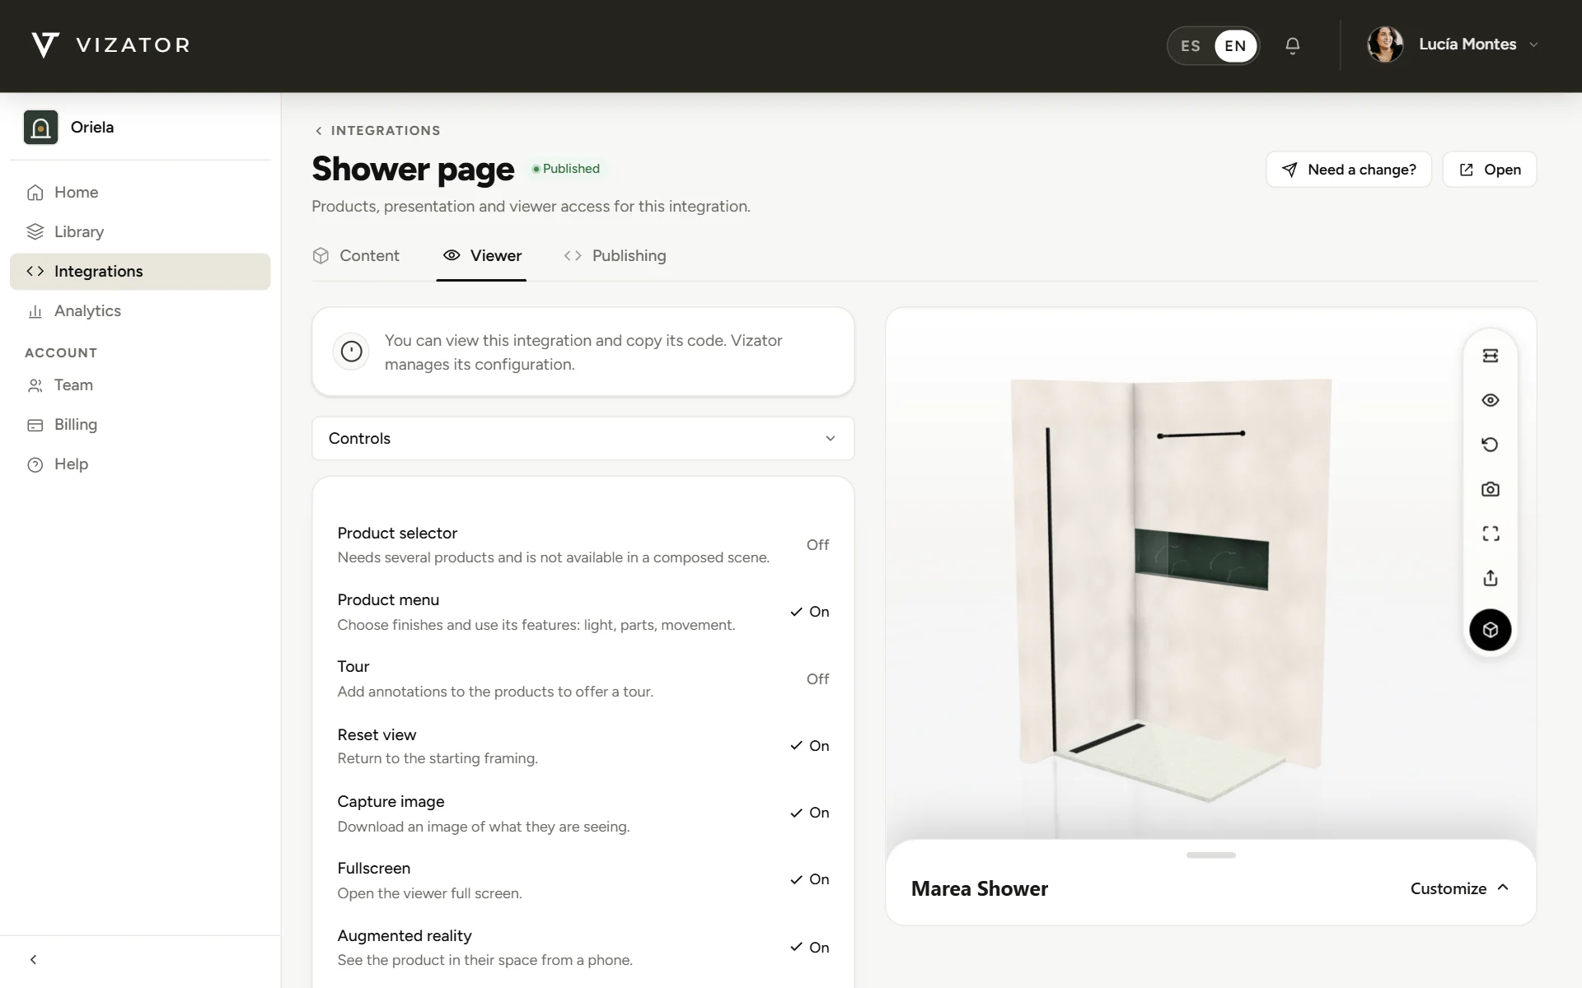Collapse the sidebar with bottom chevron

point(33,960)
